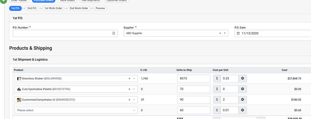The image size is (311, 119).
Task: Click the Units to Ship column header
Action: 184,70
